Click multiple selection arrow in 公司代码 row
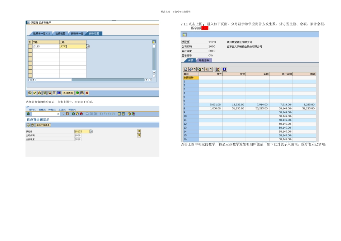Viewport: 341px width, 241px height. pyautogui.click(x=139, y=135)
